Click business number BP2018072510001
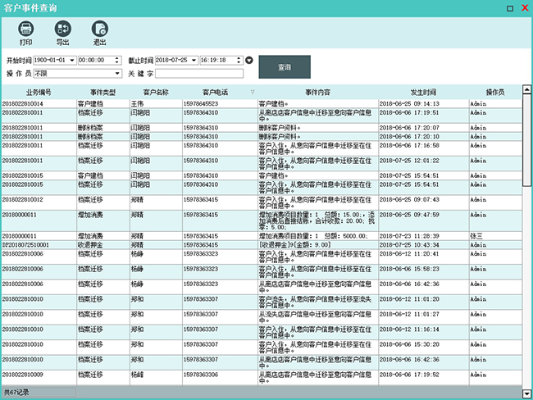Screen dimensions: 533x400 (x=25, y=245)
